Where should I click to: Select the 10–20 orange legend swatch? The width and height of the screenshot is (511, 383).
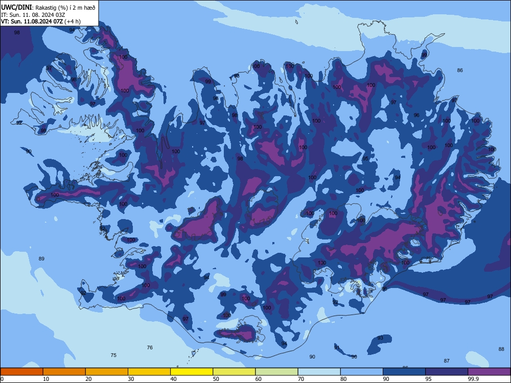click(64, 372)
